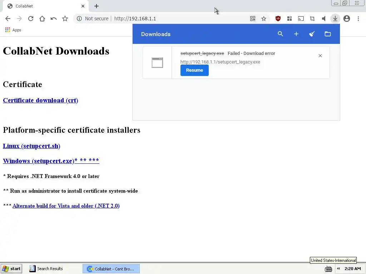Bookmark this page with address bar star
The width and height of the screenshot is (366, 274).
264,19
